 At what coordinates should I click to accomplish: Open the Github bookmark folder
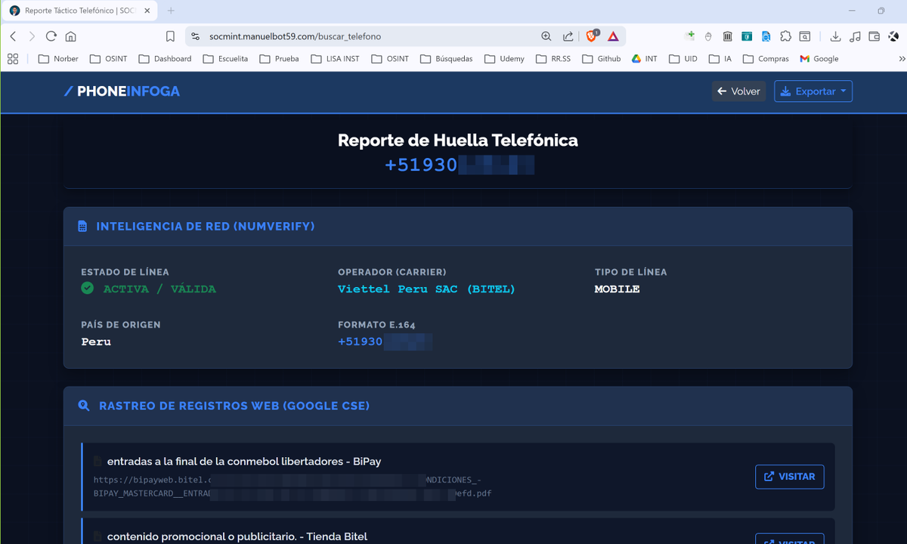(601, 58)
